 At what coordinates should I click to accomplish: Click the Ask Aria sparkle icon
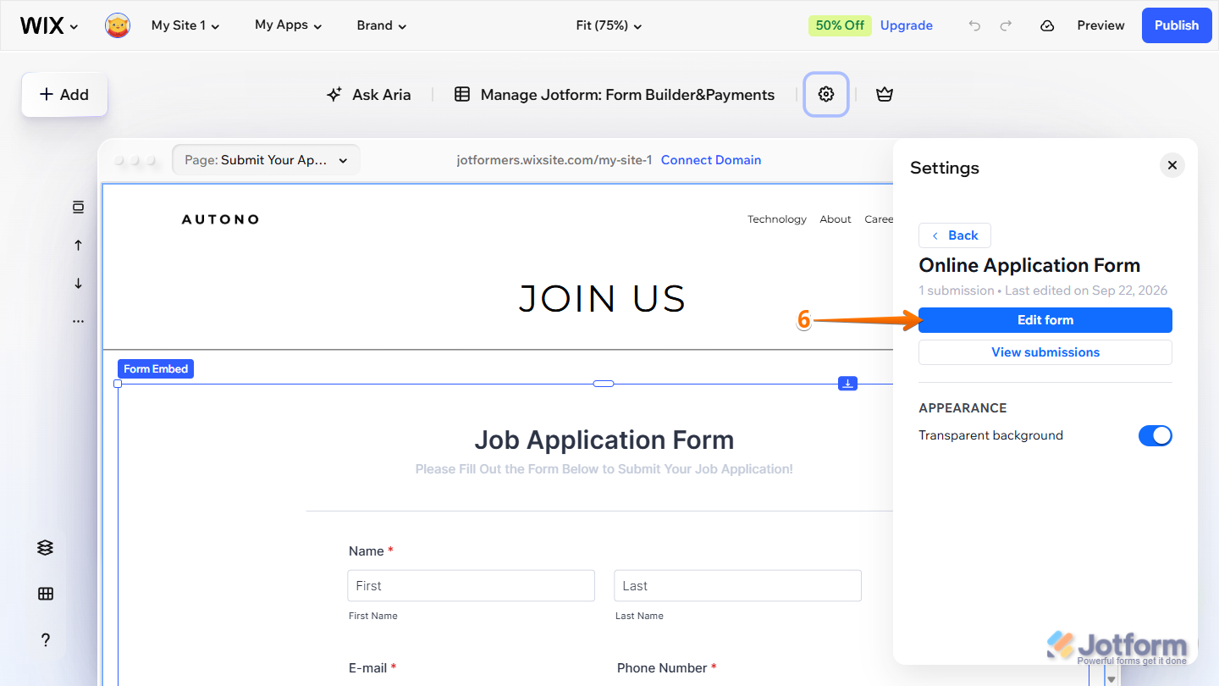[x=334, y=95]
